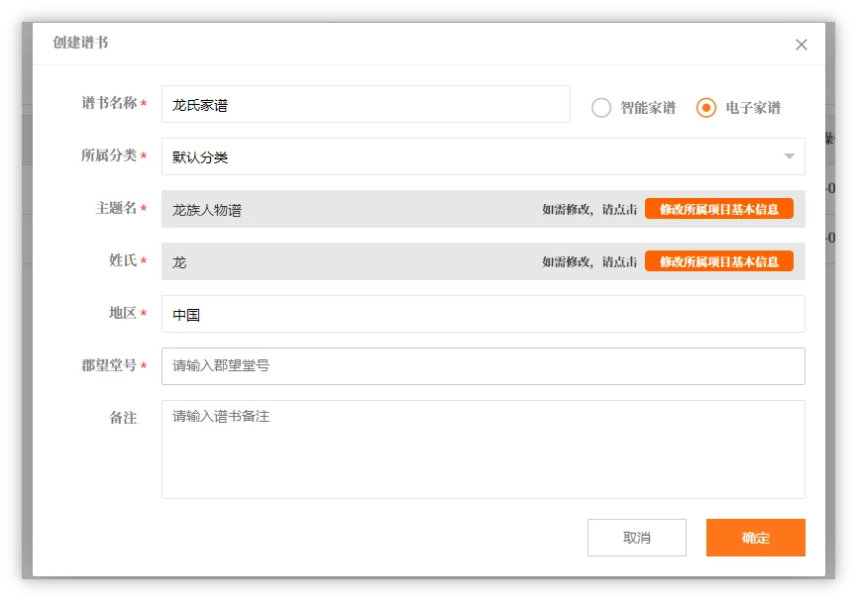
Task: Click the 郡望堂号 field label
Action: click(x=109, y=365)
